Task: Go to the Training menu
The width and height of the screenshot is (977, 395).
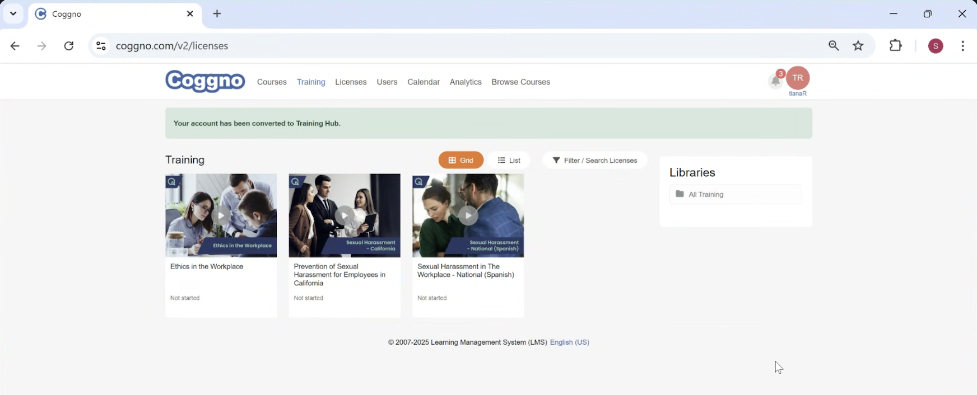Action: tap(311, 82)
